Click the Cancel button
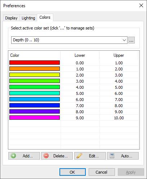Viewport: 147px width, 179px height. pos(102,172)
